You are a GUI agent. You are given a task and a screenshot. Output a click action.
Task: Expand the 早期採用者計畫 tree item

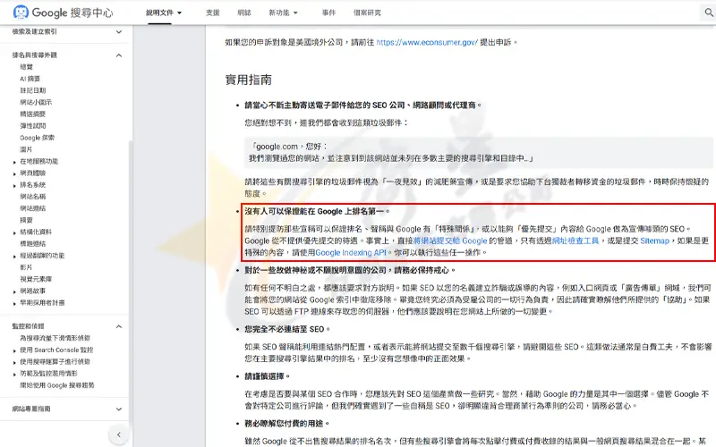(14, 303)
